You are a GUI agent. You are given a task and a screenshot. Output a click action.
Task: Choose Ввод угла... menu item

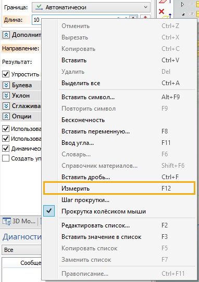(119, 143)
